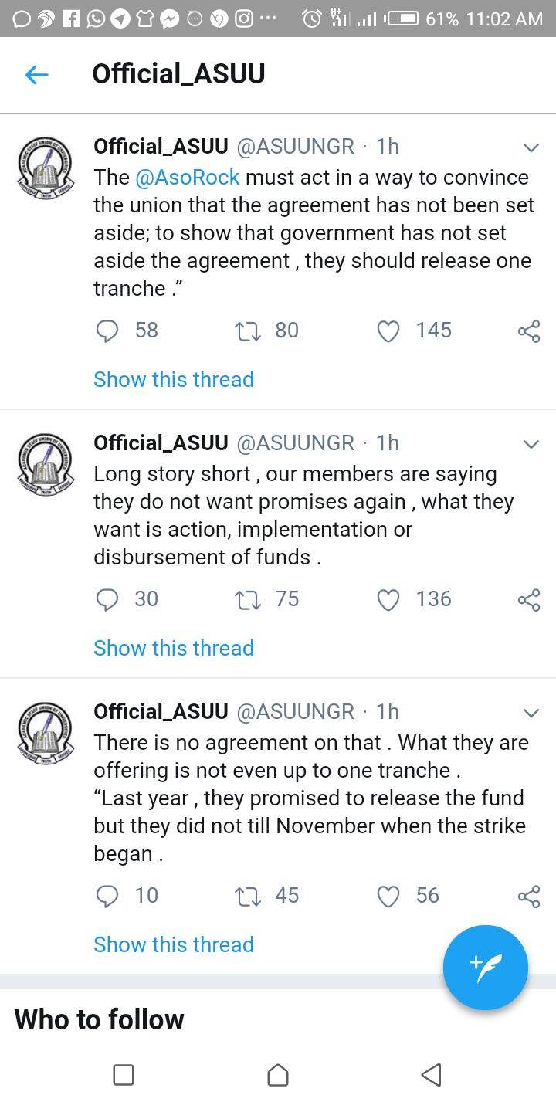The image size is (556, 1112).
Task: Like the tweet with 56 likes
Action: tap(388, 896)
